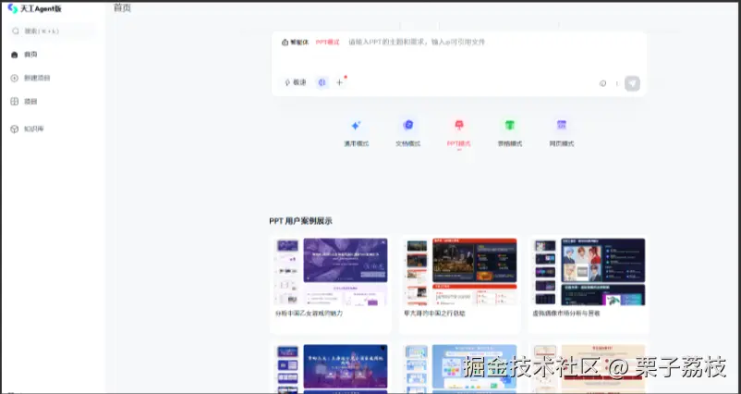The image size is (741, 394).
Task: Click the circular icon left of the send button
Action: [x=602, y=83]
